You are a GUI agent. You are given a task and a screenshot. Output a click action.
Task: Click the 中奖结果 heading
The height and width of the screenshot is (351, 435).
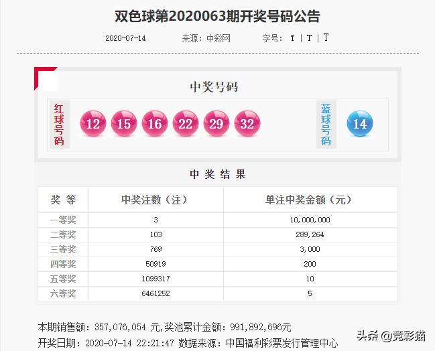(x=218, y=174)
